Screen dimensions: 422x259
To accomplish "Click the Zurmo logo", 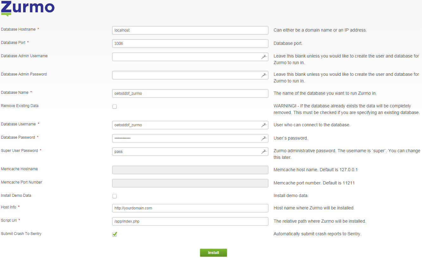I will 28,8.
